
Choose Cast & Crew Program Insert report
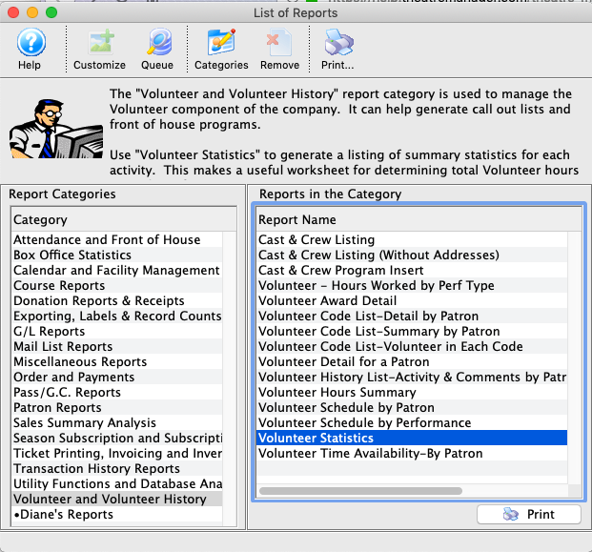tap(412, 271)
